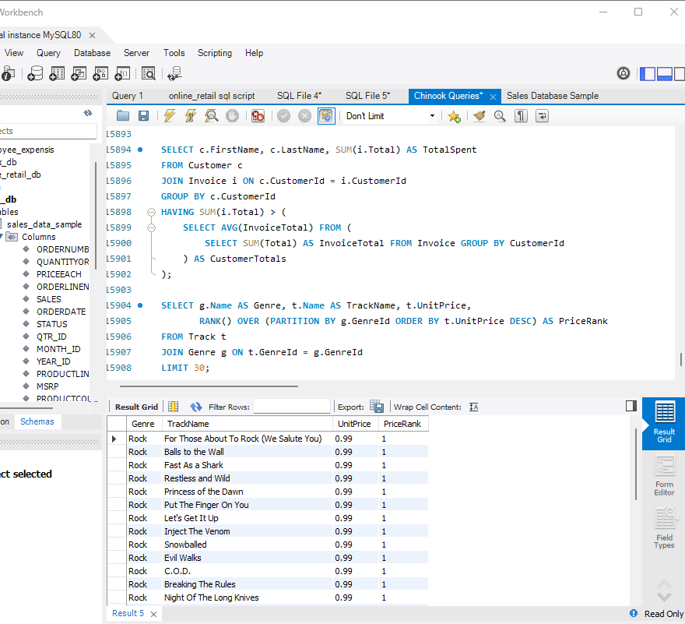Select the sales_data_sample table node

[44, 224]
